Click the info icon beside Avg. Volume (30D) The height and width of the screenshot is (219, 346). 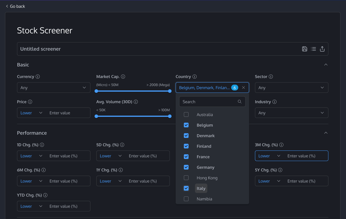click(x=136, y=102)
